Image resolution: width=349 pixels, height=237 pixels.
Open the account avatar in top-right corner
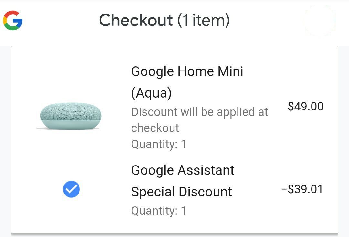[320, 20]
